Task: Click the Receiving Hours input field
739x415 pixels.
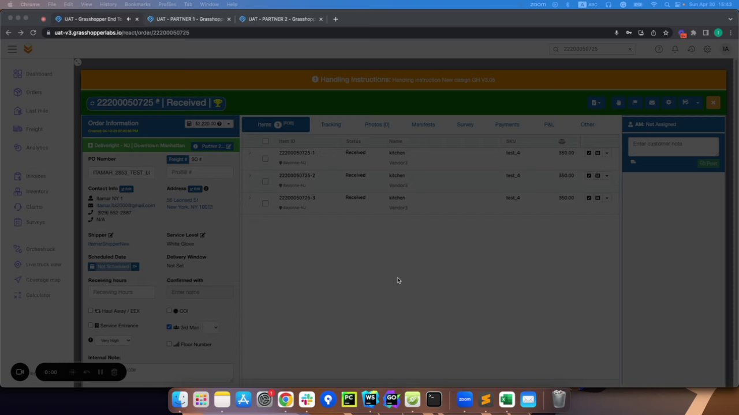Action: coord(121,292)
